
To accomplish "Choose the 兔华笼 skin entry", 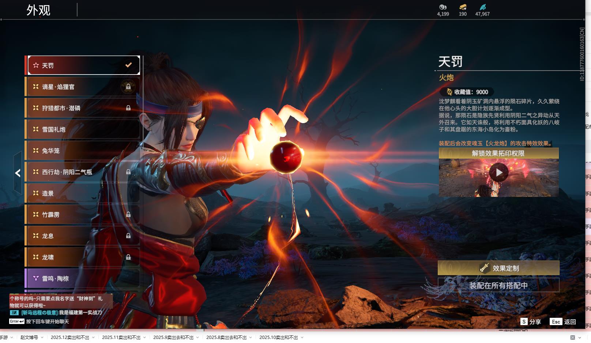I will (x=82, y=150).
